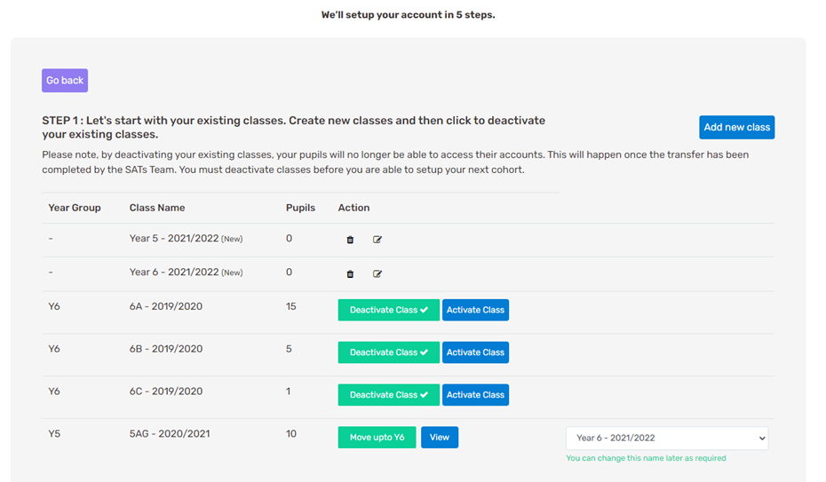Image resolution: width=826 pixels, height=482 pixels.
Task: Delete the Year 6 - 2021/2022 class
Action: pos(350,273)
